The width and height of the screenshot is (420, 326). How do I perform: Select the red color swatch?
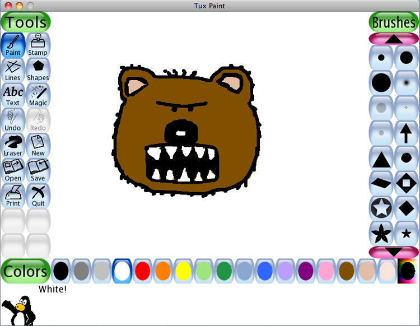pyautogui.click(x=142, y=271)
